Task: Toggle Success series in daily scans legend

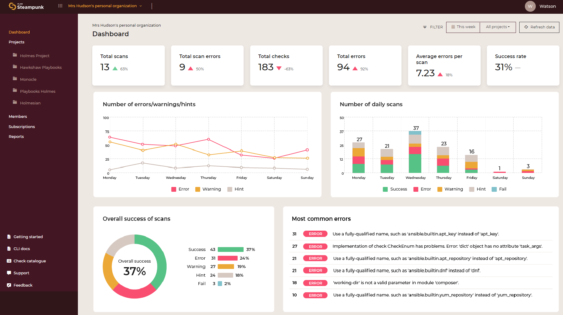Action: [395, 189]
